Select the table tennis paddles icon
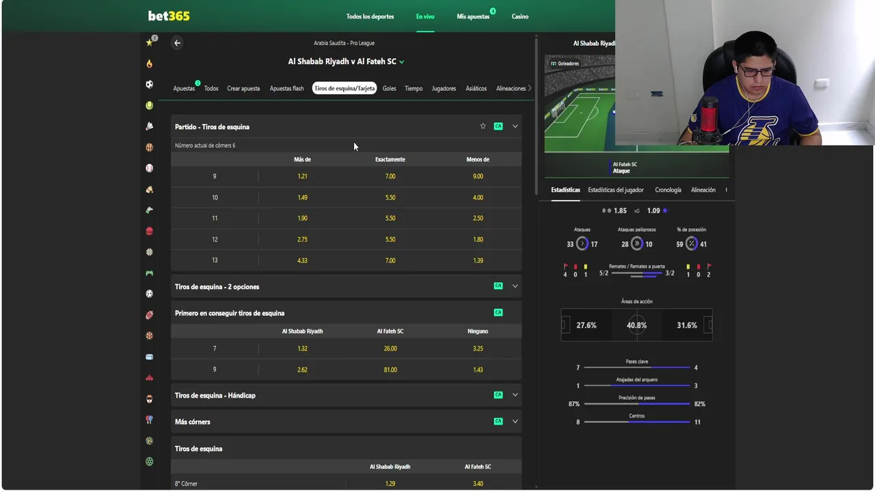The image size is (875, 492). [149, 420]
